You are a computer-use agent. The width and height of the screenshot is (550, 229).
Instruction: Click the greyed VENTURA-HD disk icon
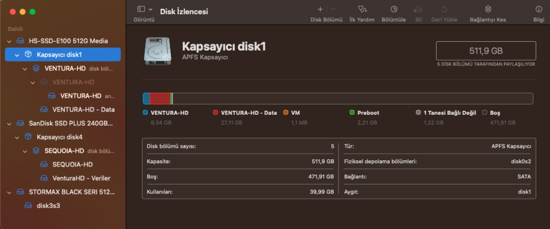point(43,82)
